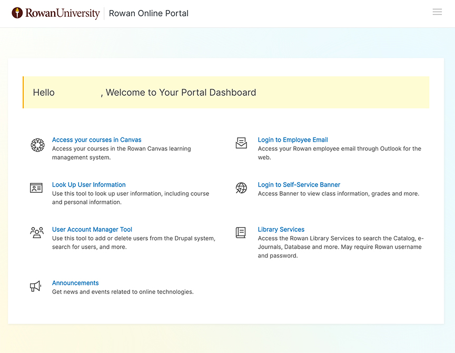The height and width of the screenshot is (353, 455).
Task: Open the Announcements link
Action: pyautogui.click(x=75, y=283)
